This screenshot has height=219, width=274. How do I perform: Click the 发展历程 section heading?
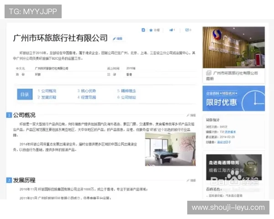click(x=24, y=180)
